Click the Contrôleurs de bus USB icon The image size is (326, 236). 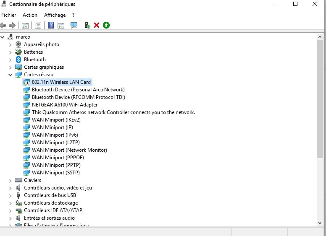point(18,195)
